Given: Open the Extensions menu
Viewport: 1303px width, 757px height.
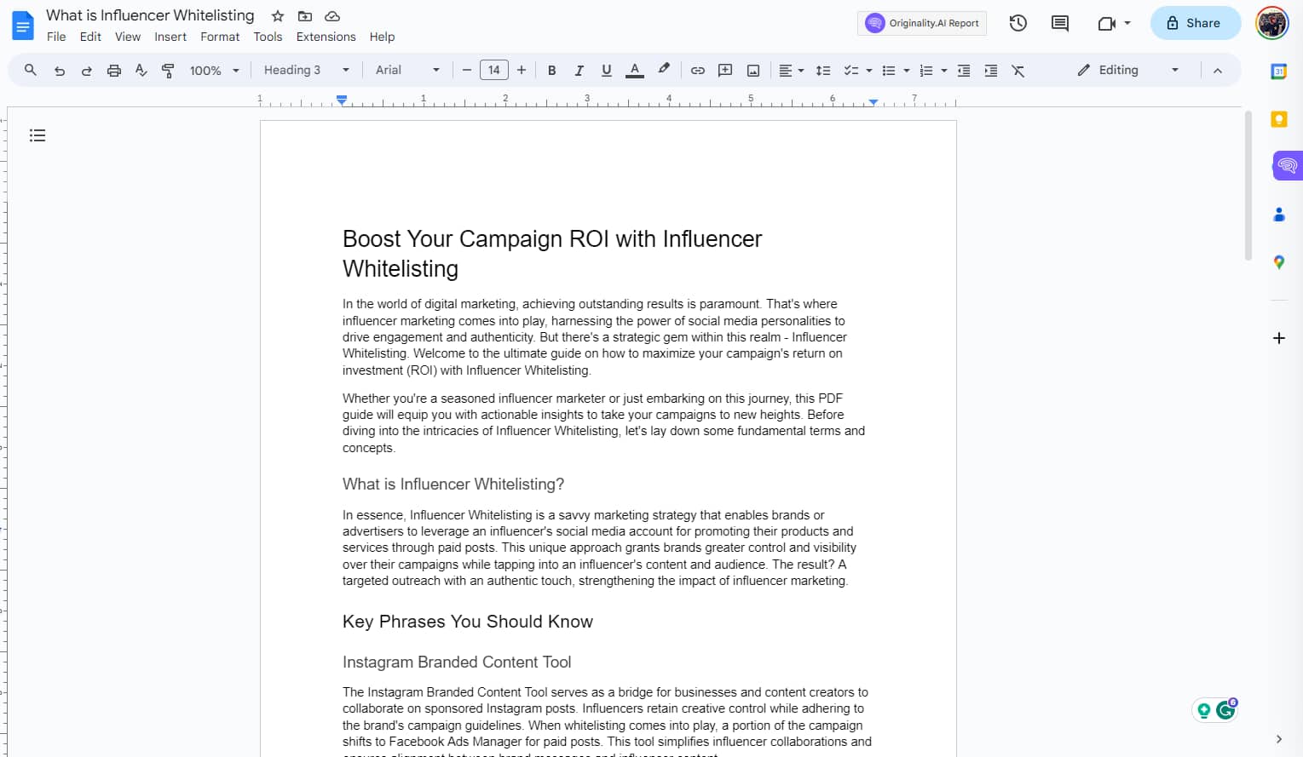Looking at the screenshot, I should [x=326, y=37].
